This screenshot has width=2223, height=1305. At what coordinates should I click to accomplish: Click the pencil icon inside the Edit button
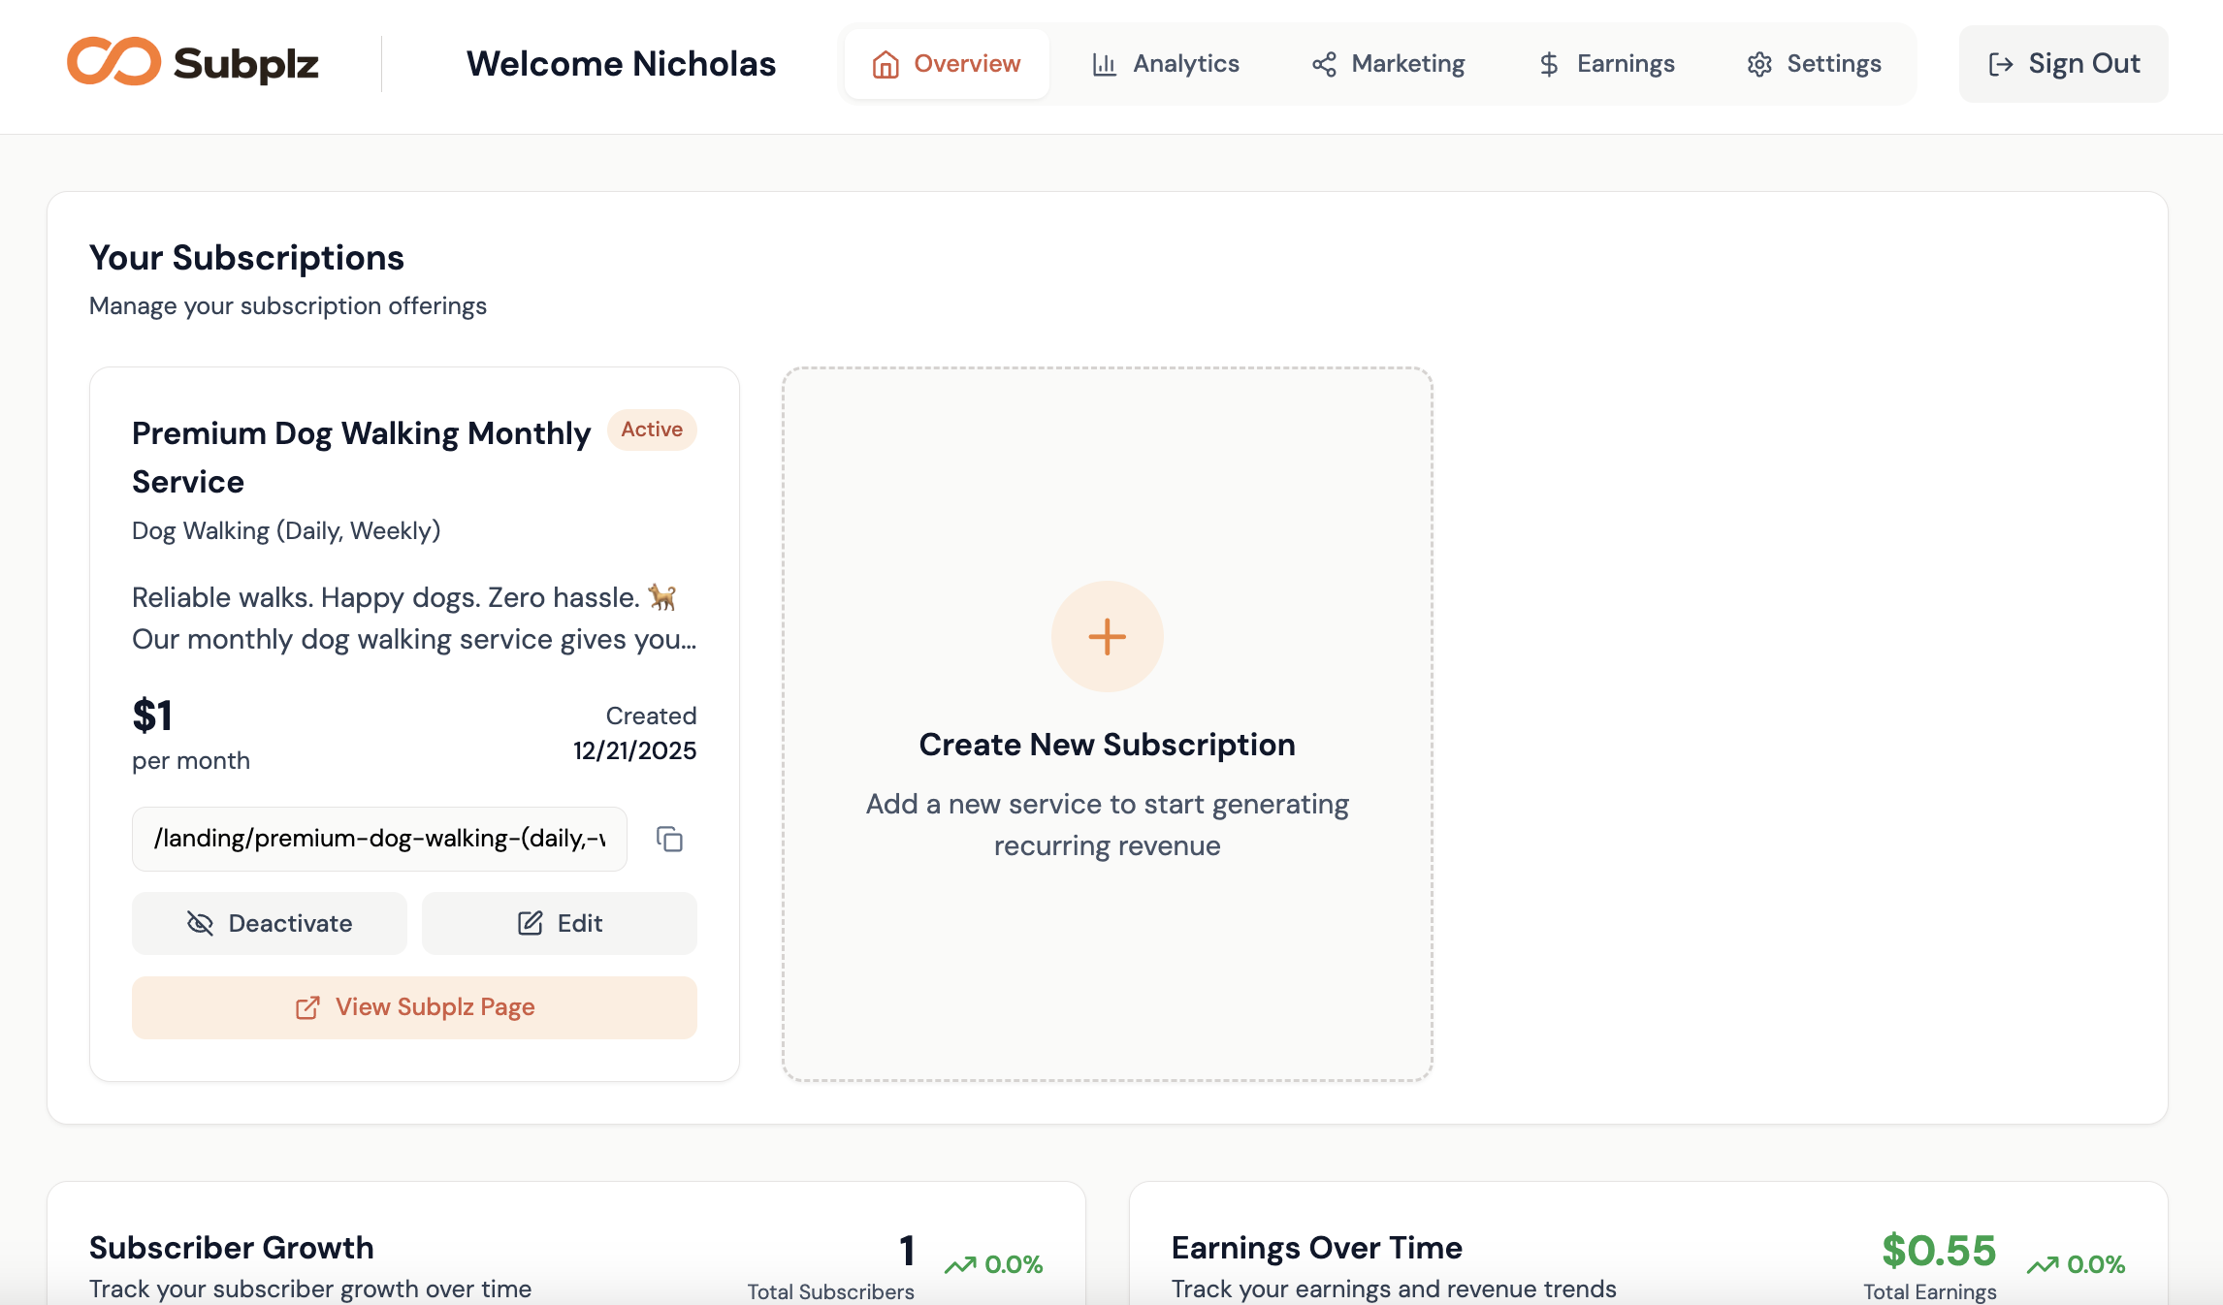pos(529,923)
